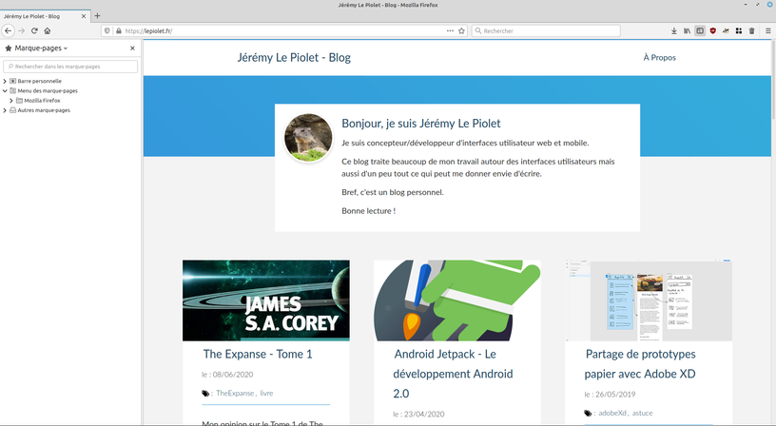Open the Firefox hamburger menu
This screenshot has height=426, width=776.
768,30
